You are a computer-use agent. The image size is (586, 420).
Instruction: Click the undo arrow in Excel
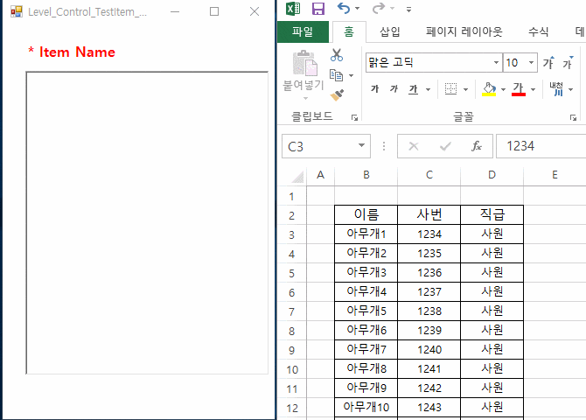tap(343, 8)
